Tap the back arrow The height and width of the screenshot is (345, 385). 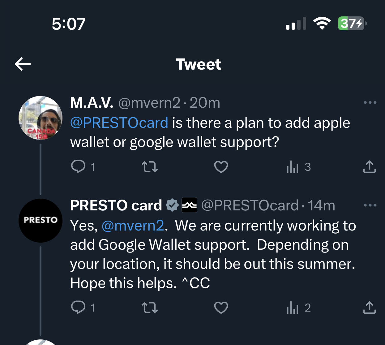pyautogui.click(x=23, y=64)
